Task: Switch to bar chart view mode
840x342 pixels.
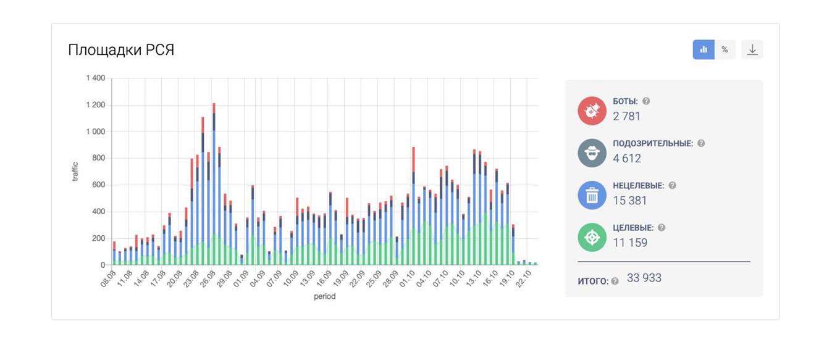Action: [x=703, y=50]
